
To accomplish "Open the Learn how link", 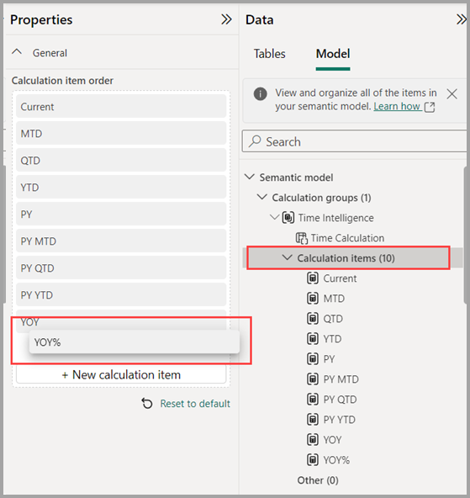I will [x=398, y=106].
